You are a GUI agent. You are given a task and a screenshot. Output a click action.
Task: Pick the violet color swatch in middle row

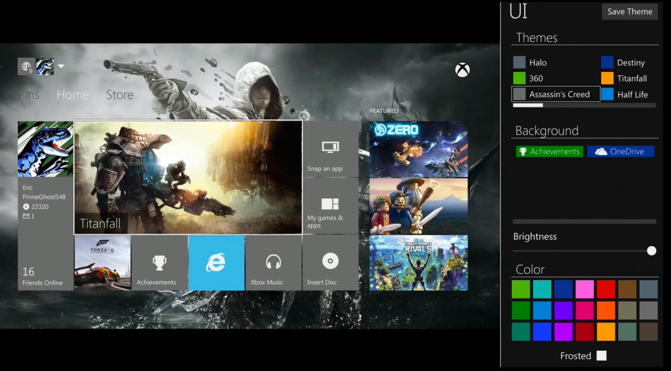(563, 311)
